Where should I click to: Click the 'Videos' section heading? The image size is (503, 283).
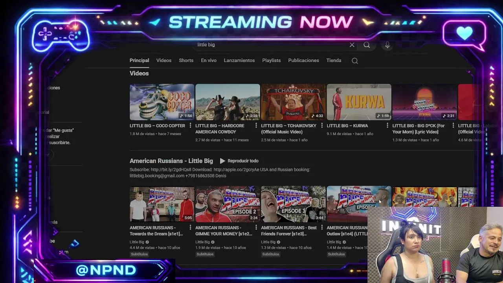coord(139,74)
